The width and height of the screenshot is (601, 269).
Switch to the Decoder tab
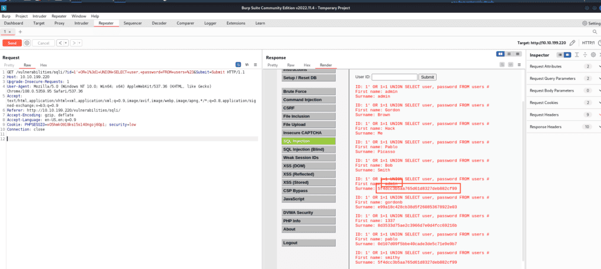[159, 23]
